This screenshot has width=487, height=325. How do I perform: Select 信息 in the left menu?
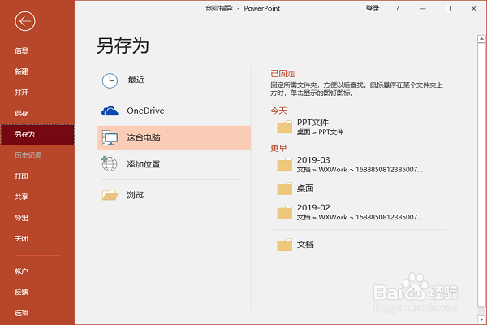point(21,51)
